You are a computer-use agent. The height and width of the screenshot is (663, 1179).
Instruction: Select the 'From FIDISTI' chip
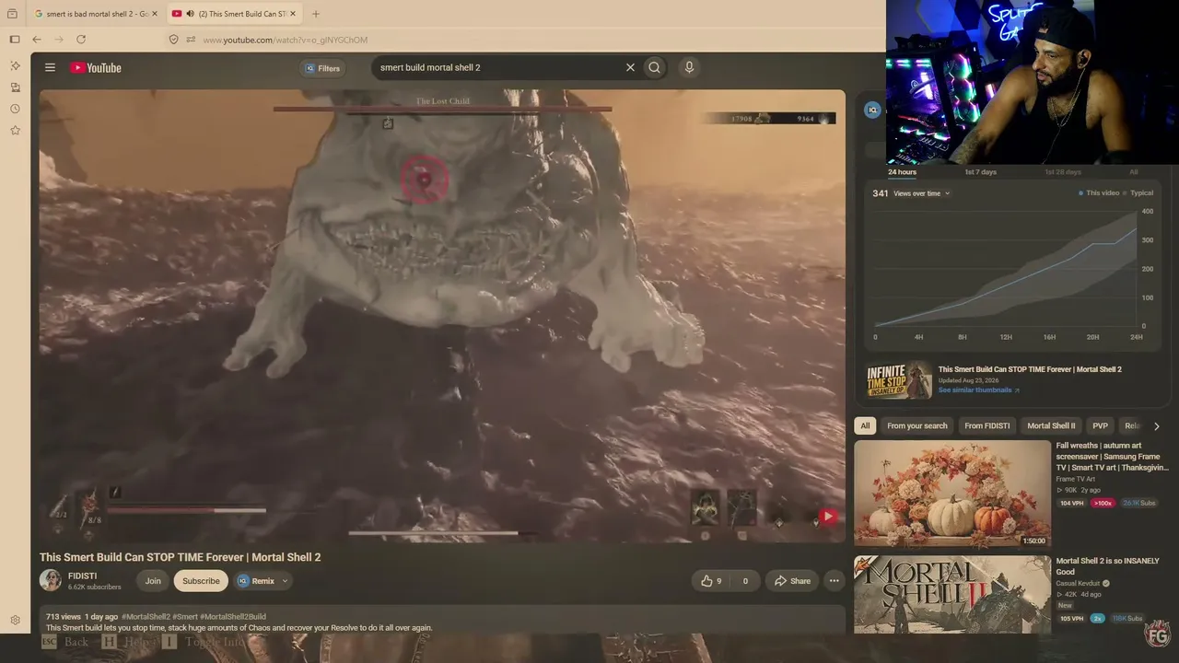[986, 426]
